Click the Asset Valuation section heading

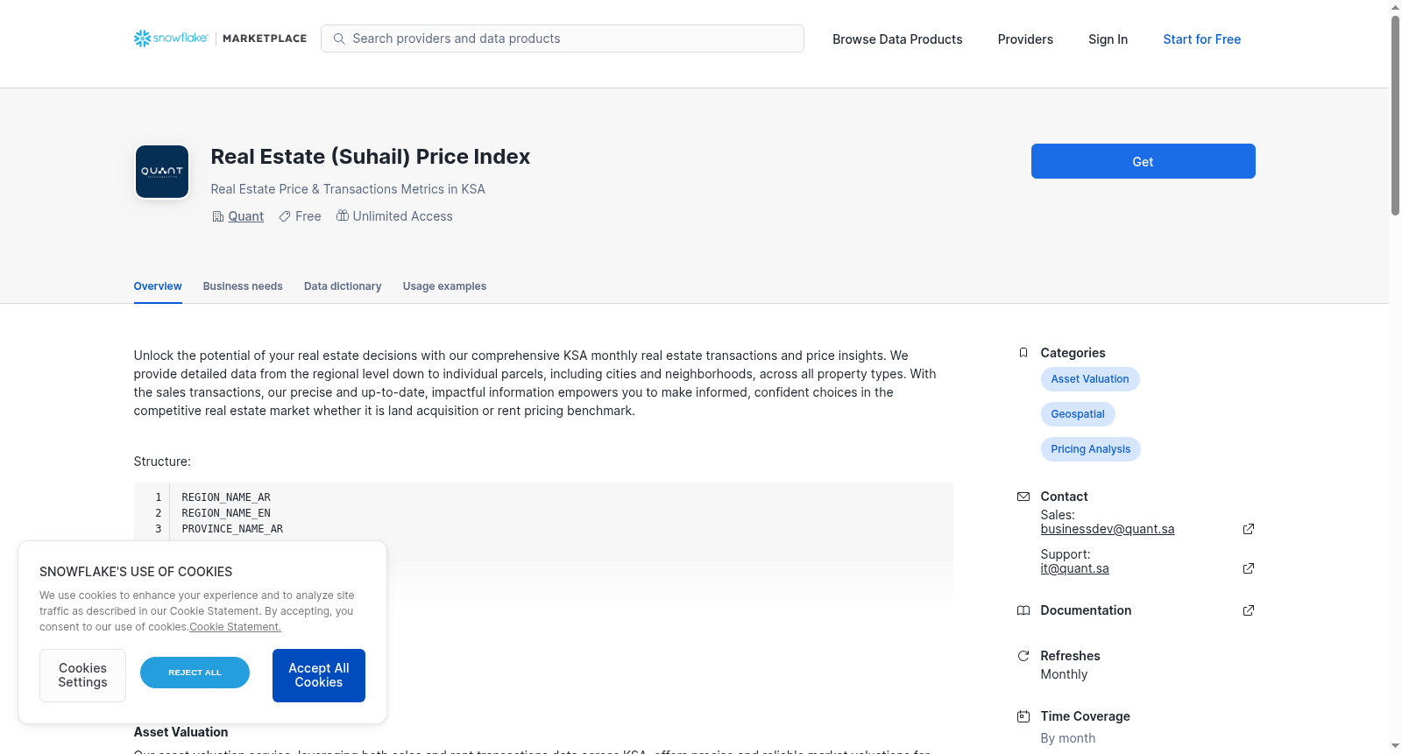(181, 732)
